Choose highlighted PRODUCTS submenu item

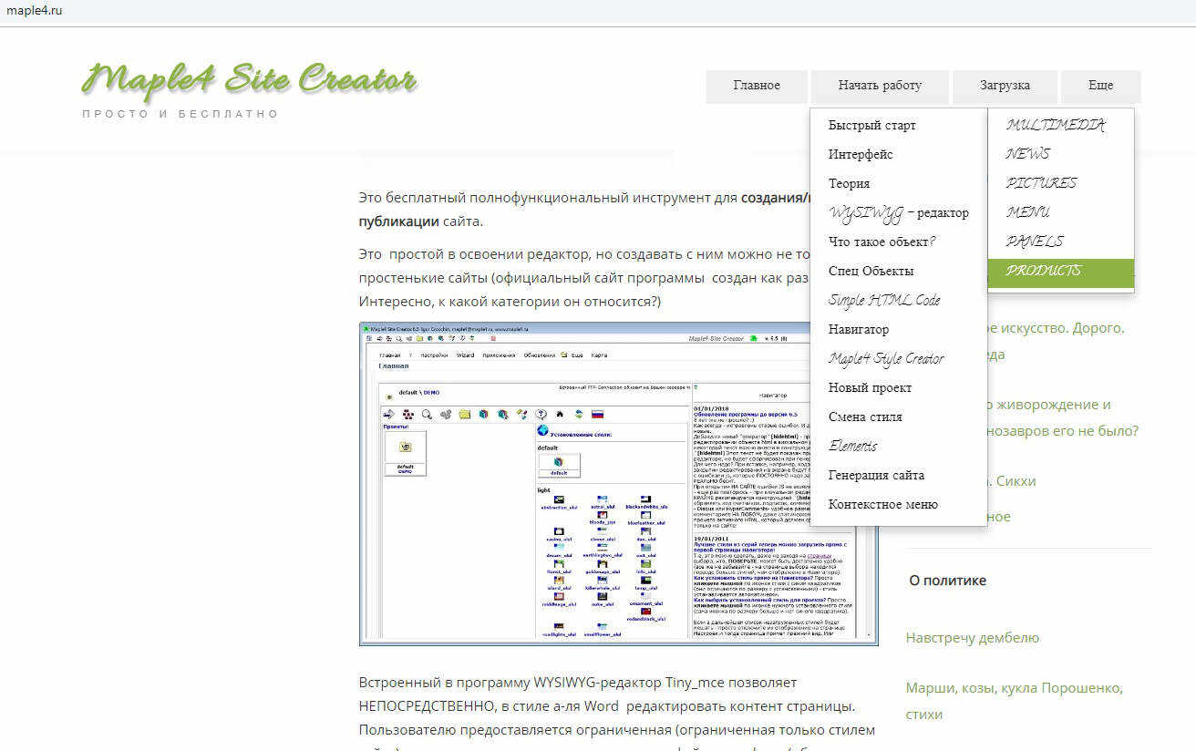(1061, 272)
